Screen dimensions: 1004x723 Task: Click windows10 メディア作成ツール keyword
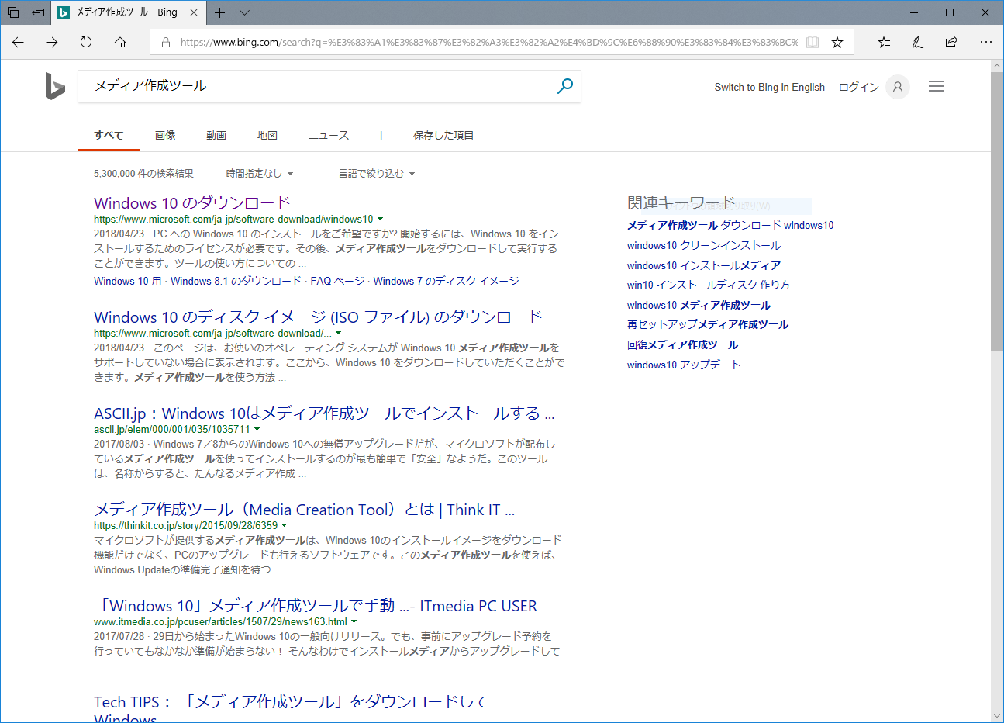[699, 305]
